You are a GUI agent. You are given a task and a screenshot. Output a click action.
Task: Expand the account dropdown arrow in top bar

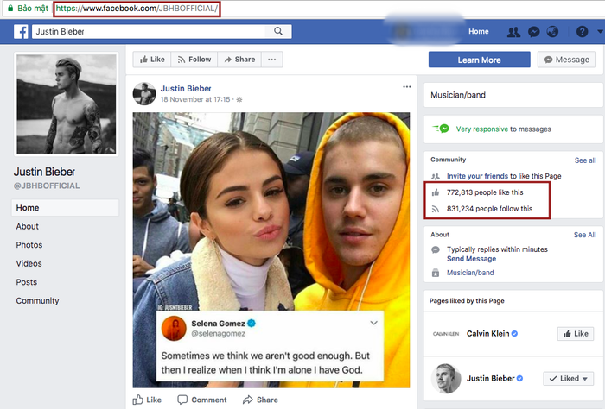600,32
